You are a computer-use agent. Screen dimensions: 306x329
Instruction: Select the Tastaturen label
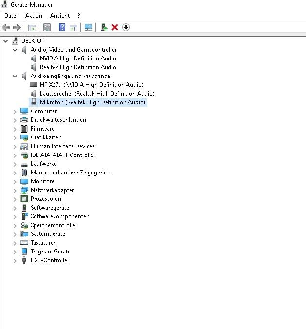pos(44,243)
